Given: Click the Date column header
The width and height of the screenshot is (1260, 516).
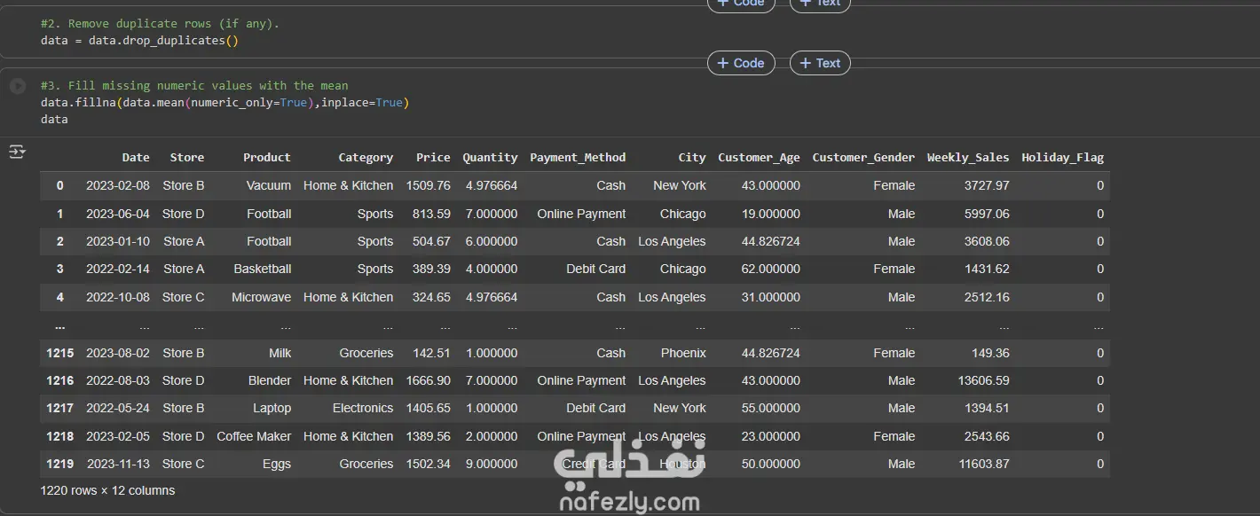Looking at the screenshot, I should point(136,158).
